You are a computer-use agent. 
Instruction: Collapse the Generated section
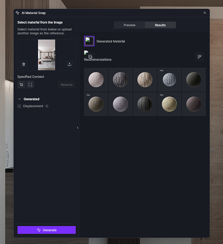(20, 99)
